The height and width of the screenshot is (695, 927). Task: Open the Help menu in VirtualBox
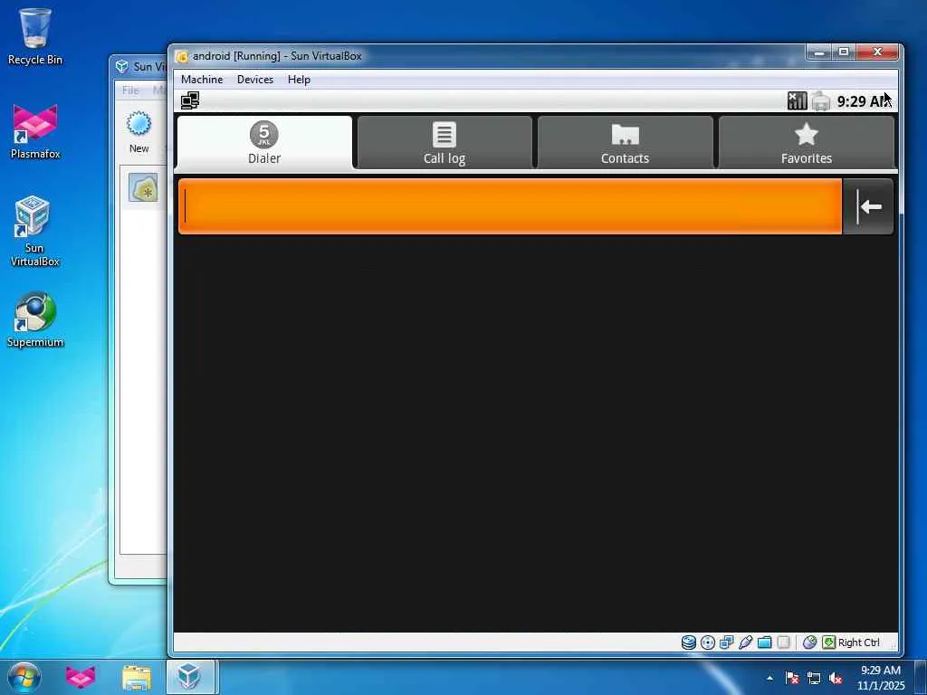(x=299, y=80)
